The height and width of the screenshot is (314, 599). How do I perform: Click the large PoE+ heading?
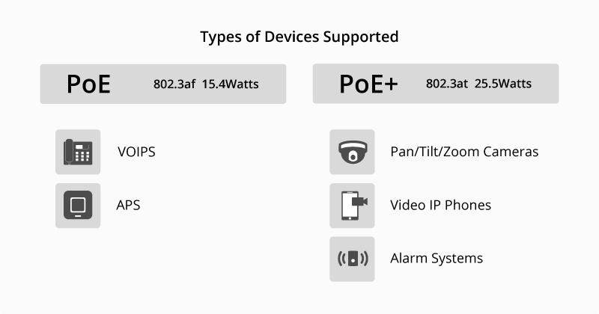368,84
